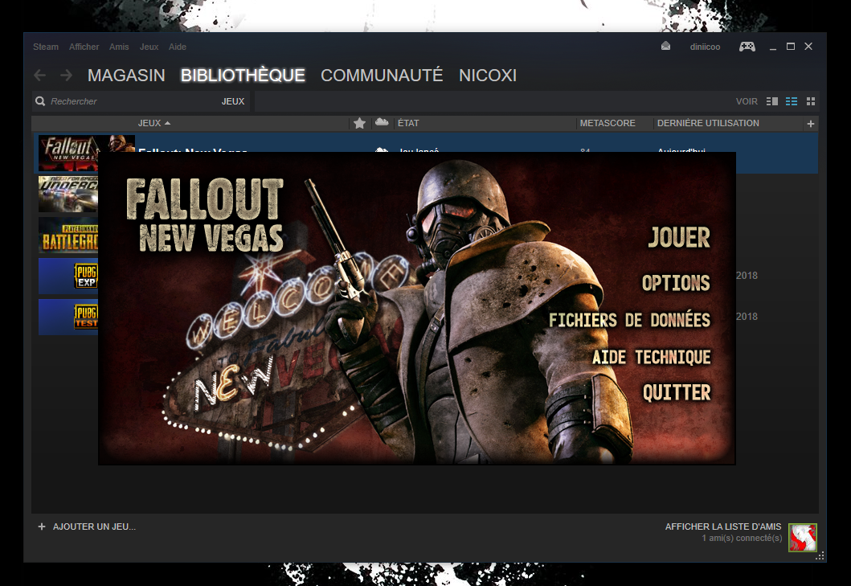Click the VOIR label
Viewport: 851px width, 586px height.
(x=747, y=101)
